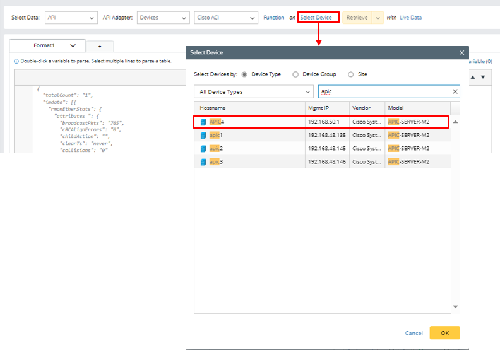
Task: Choose the Site radio button
Action: click(351, 74)
